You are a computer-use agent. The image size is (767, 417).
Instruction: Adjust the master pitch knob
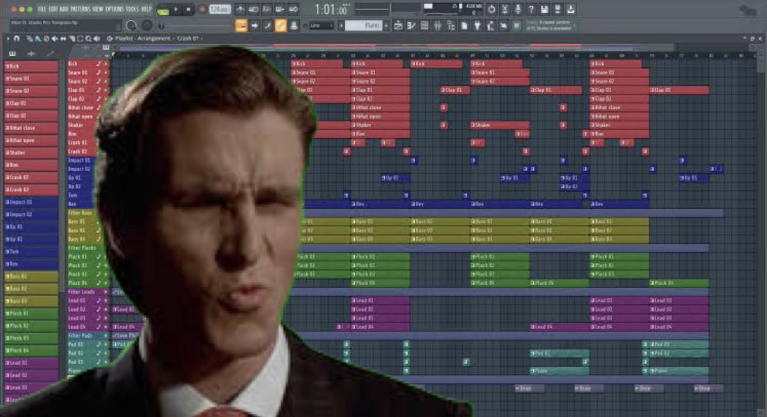click(146, 25)
